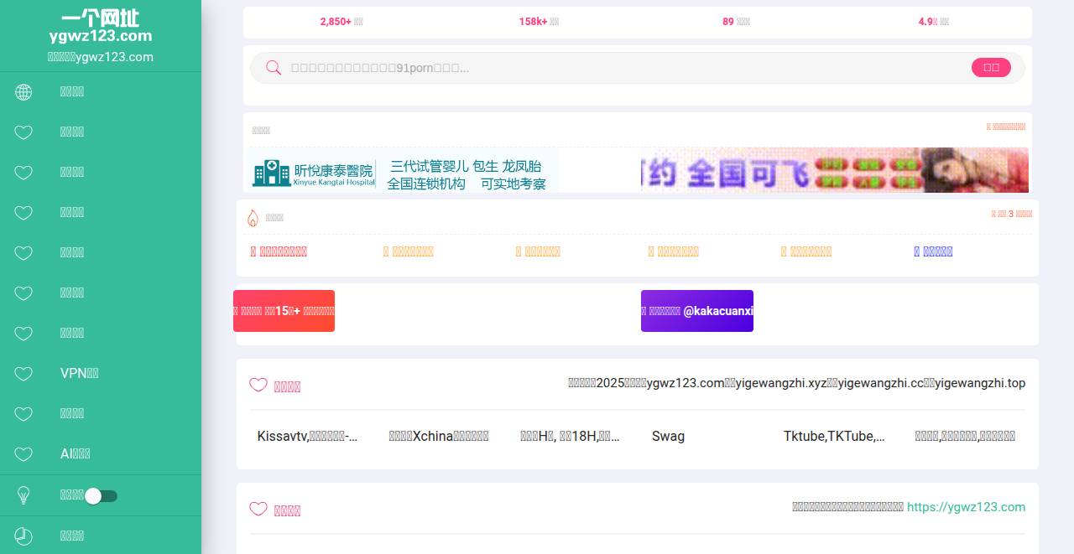Open the red link in the hot row
1074x554 pixels.
(279, 251)
